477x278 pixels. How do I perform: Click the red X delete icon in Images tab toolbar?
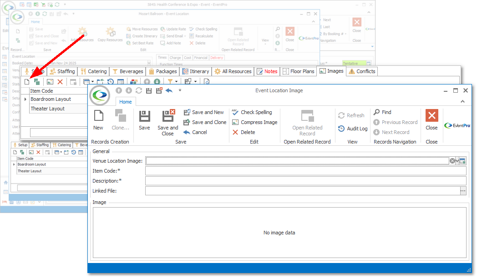point(60,82)
